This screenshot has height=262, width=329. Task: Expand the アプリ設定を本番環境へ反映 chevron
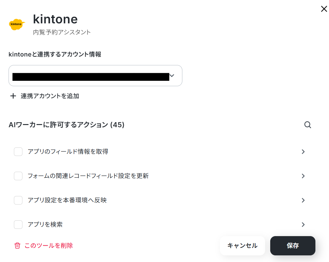303,200
